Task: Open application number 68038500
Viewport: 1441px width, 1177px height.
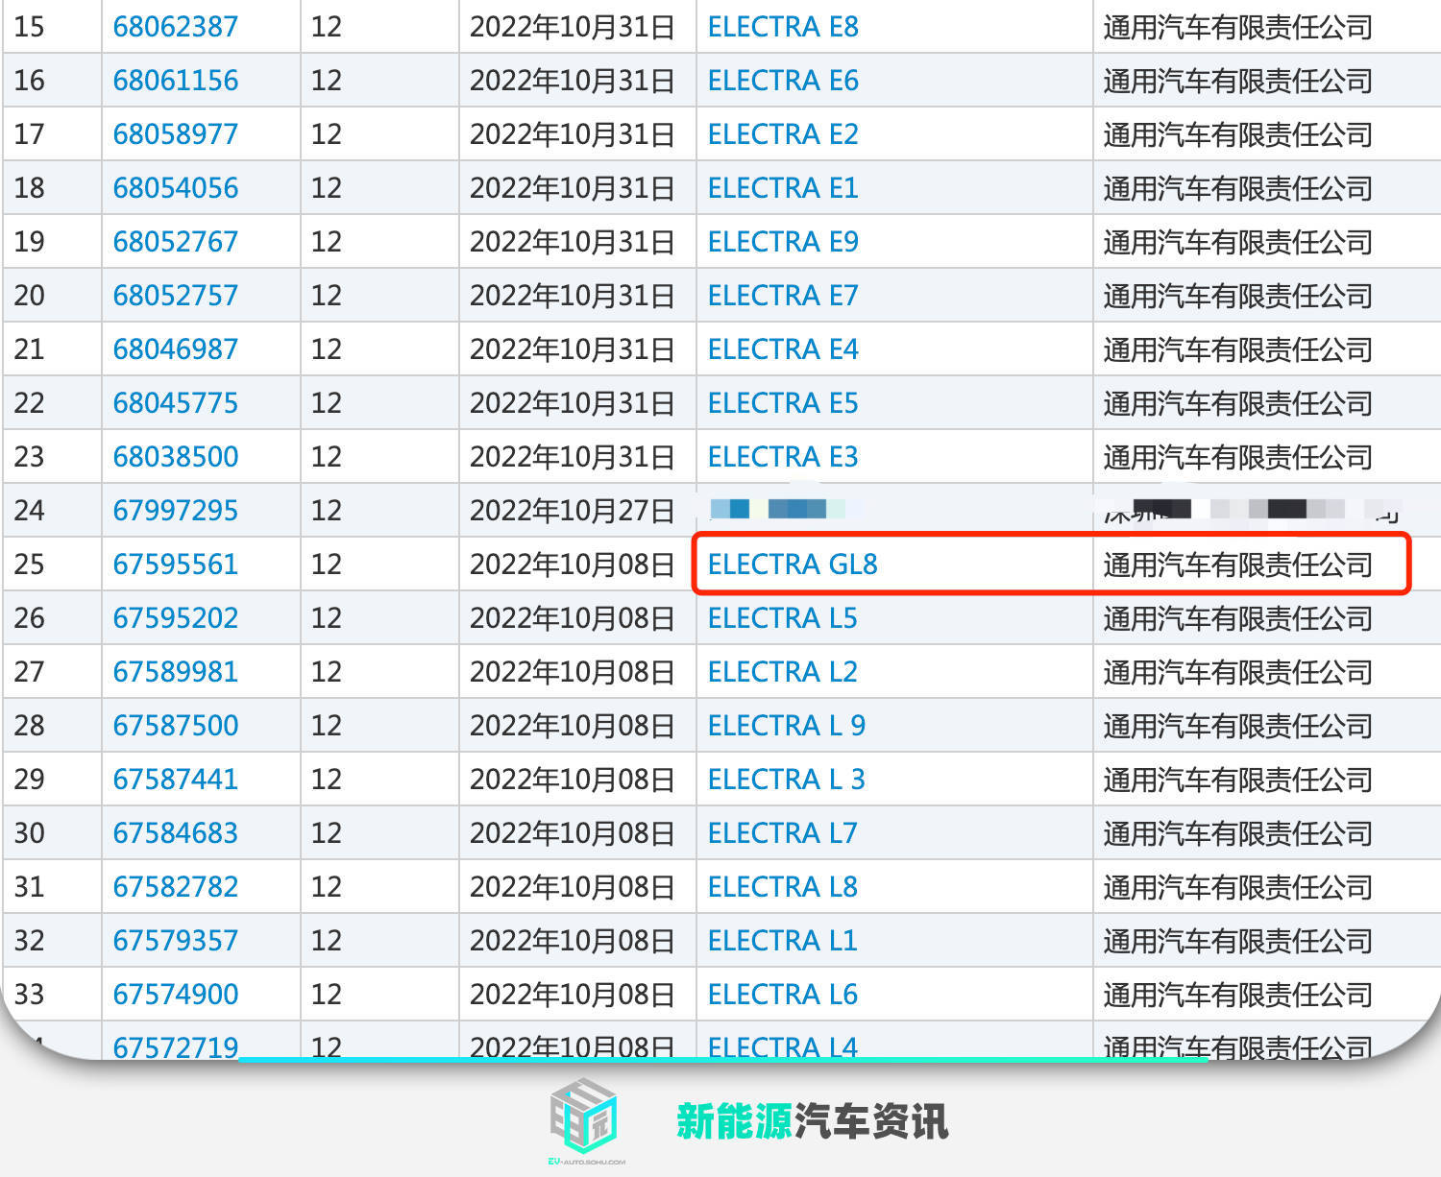Action: point(175,457)
